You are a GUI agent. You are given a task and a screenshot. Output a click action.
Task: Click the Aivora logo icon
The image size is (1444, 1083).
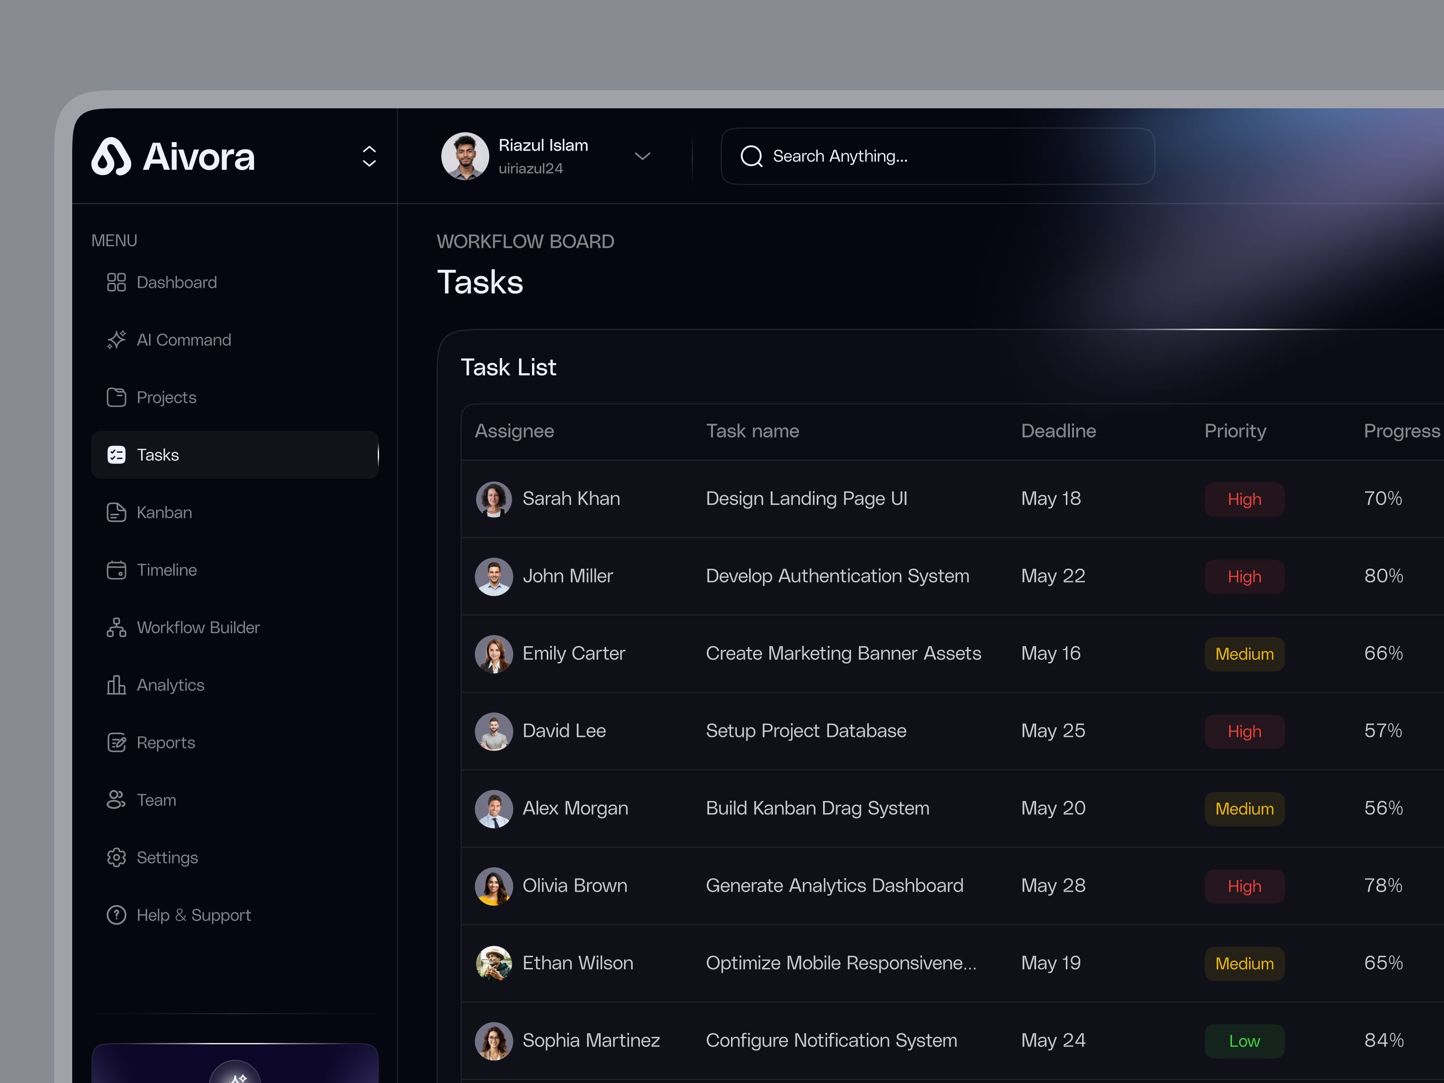(111, 156)
